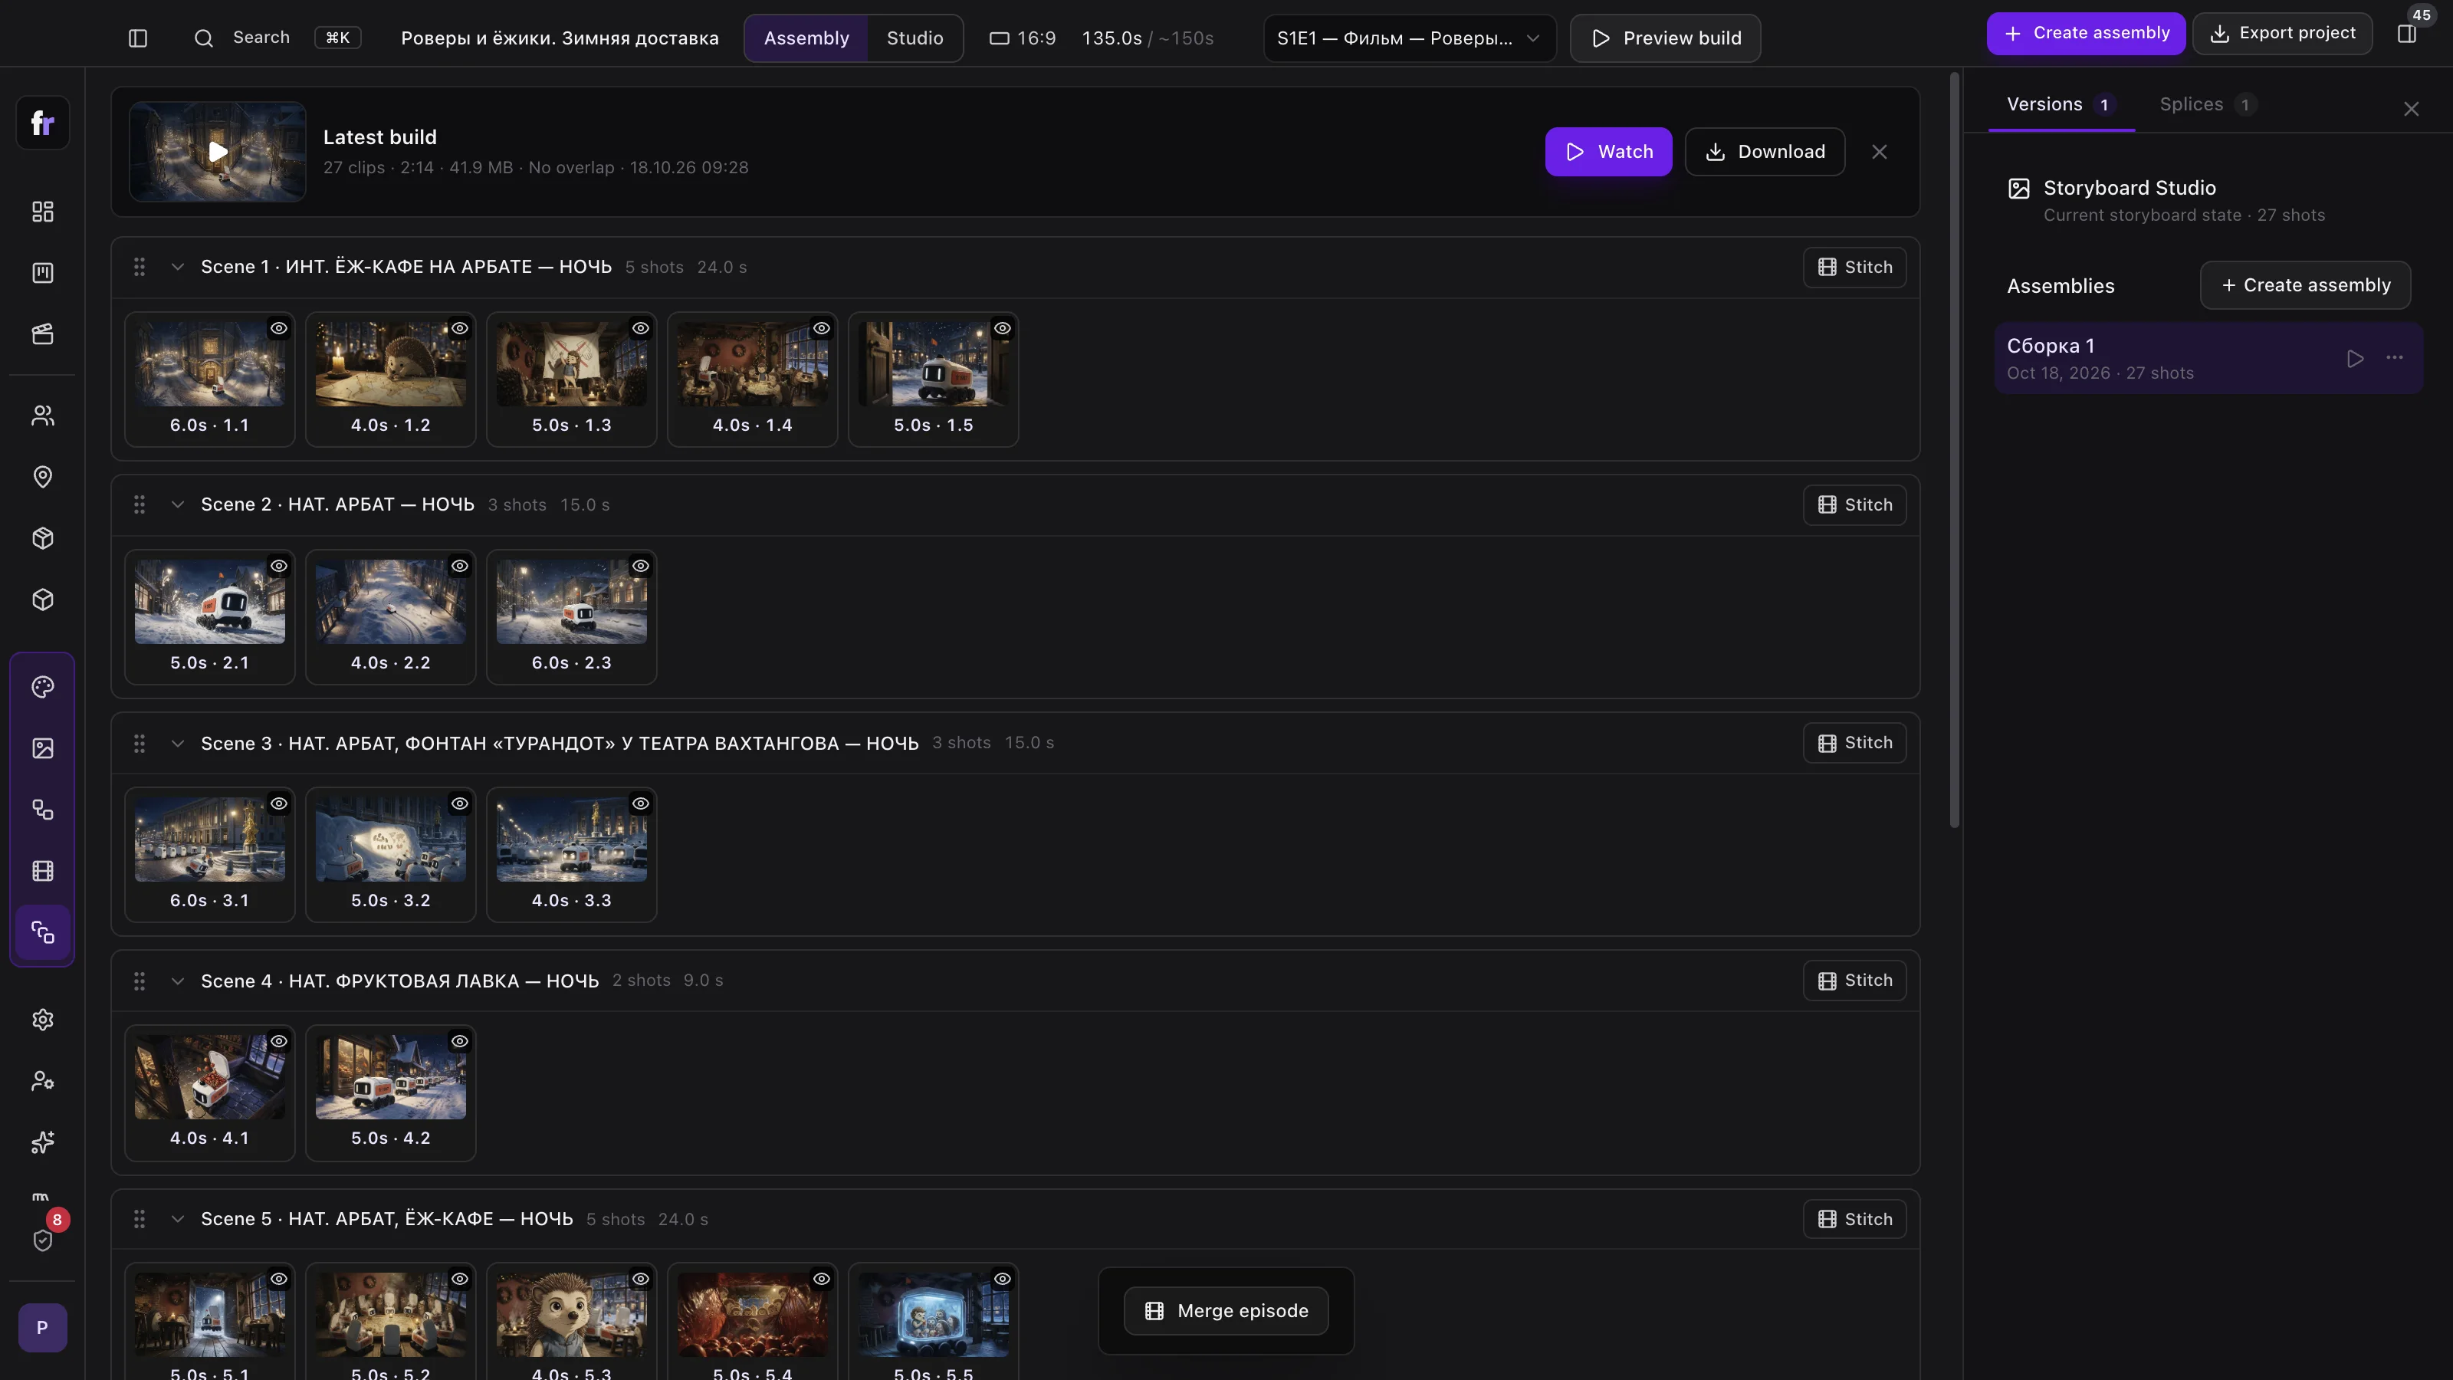Click the Search field
The image size is (2453, 1380).
[276, 38]
